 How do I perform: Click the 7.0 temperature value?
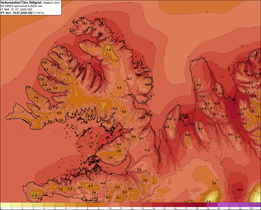click(x=70, y=189)
